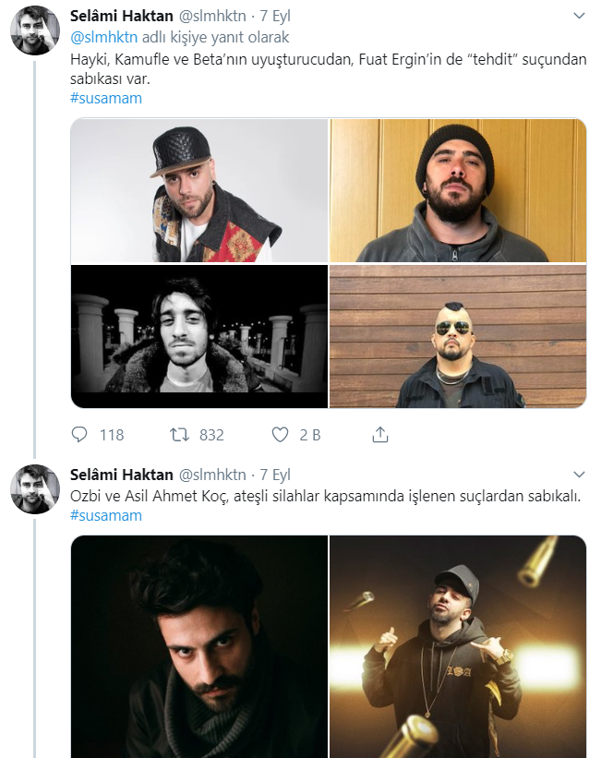Open the dark portrait photo in the second tweet
Screen dimensions: 589x758
[199, 646]
